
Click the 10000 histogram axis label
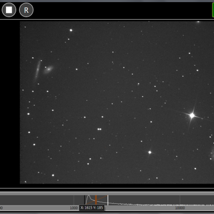180,208
